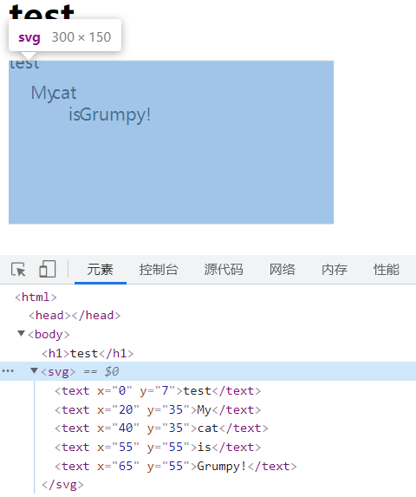Click the Mycat text in the page
This screenshot has height=497, width=416.
[54, 94]
